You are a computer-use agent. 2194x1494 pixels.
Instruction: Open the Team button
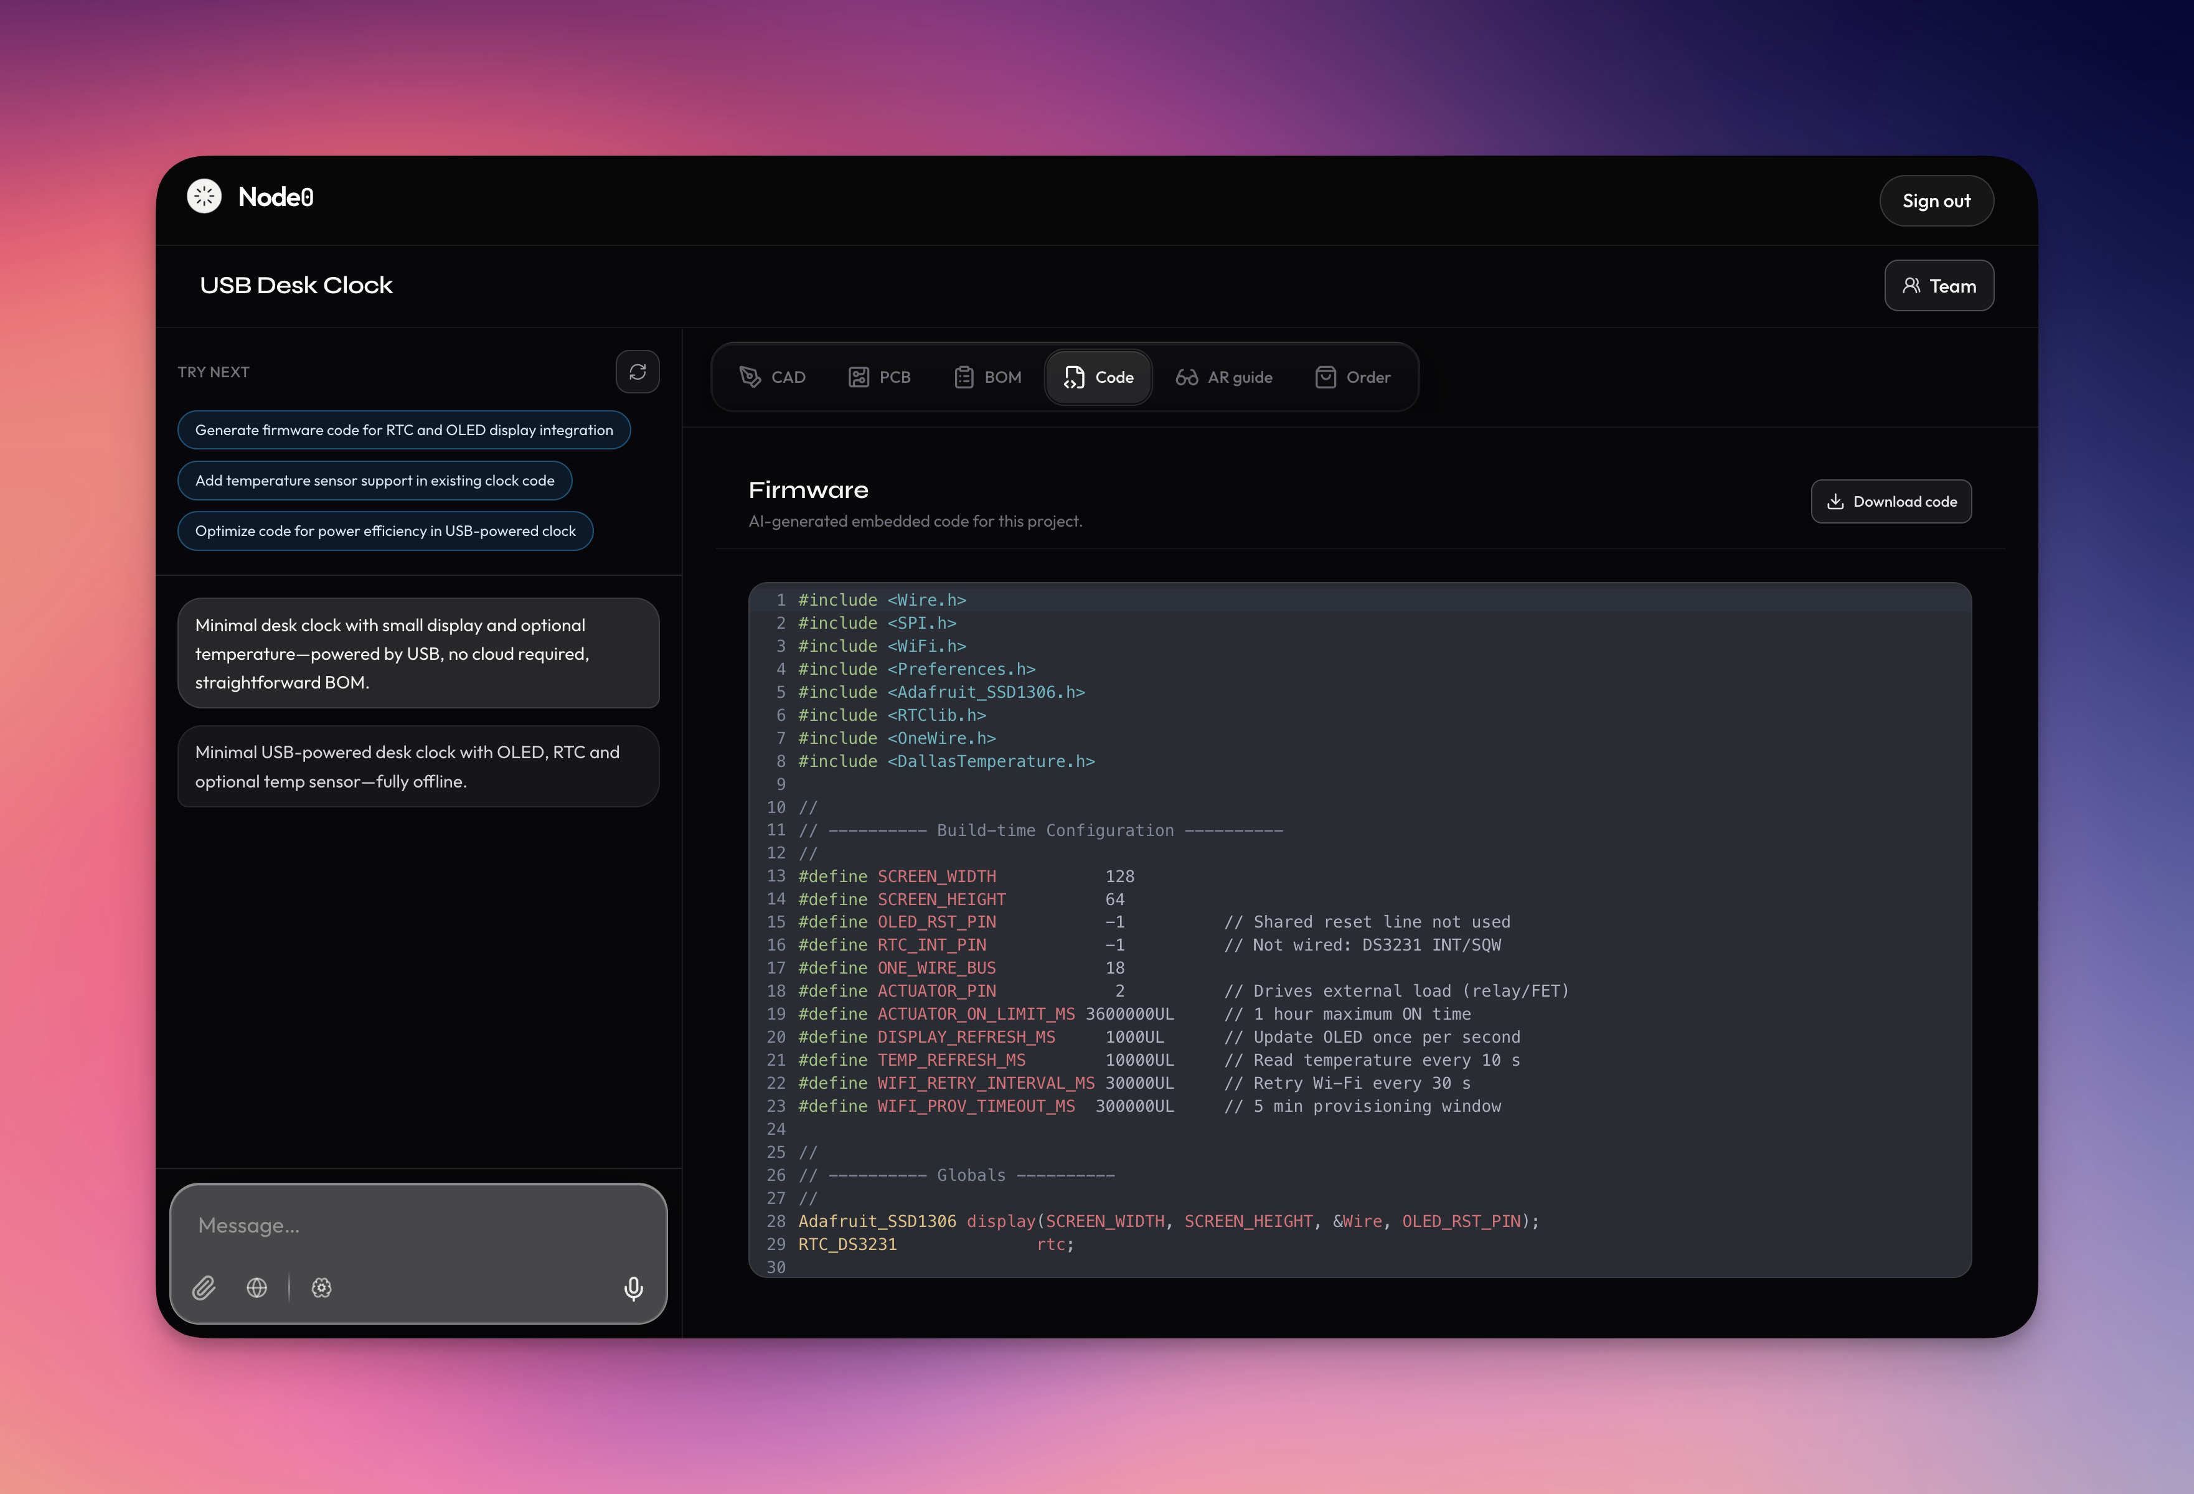click(x=1938, y=286)
